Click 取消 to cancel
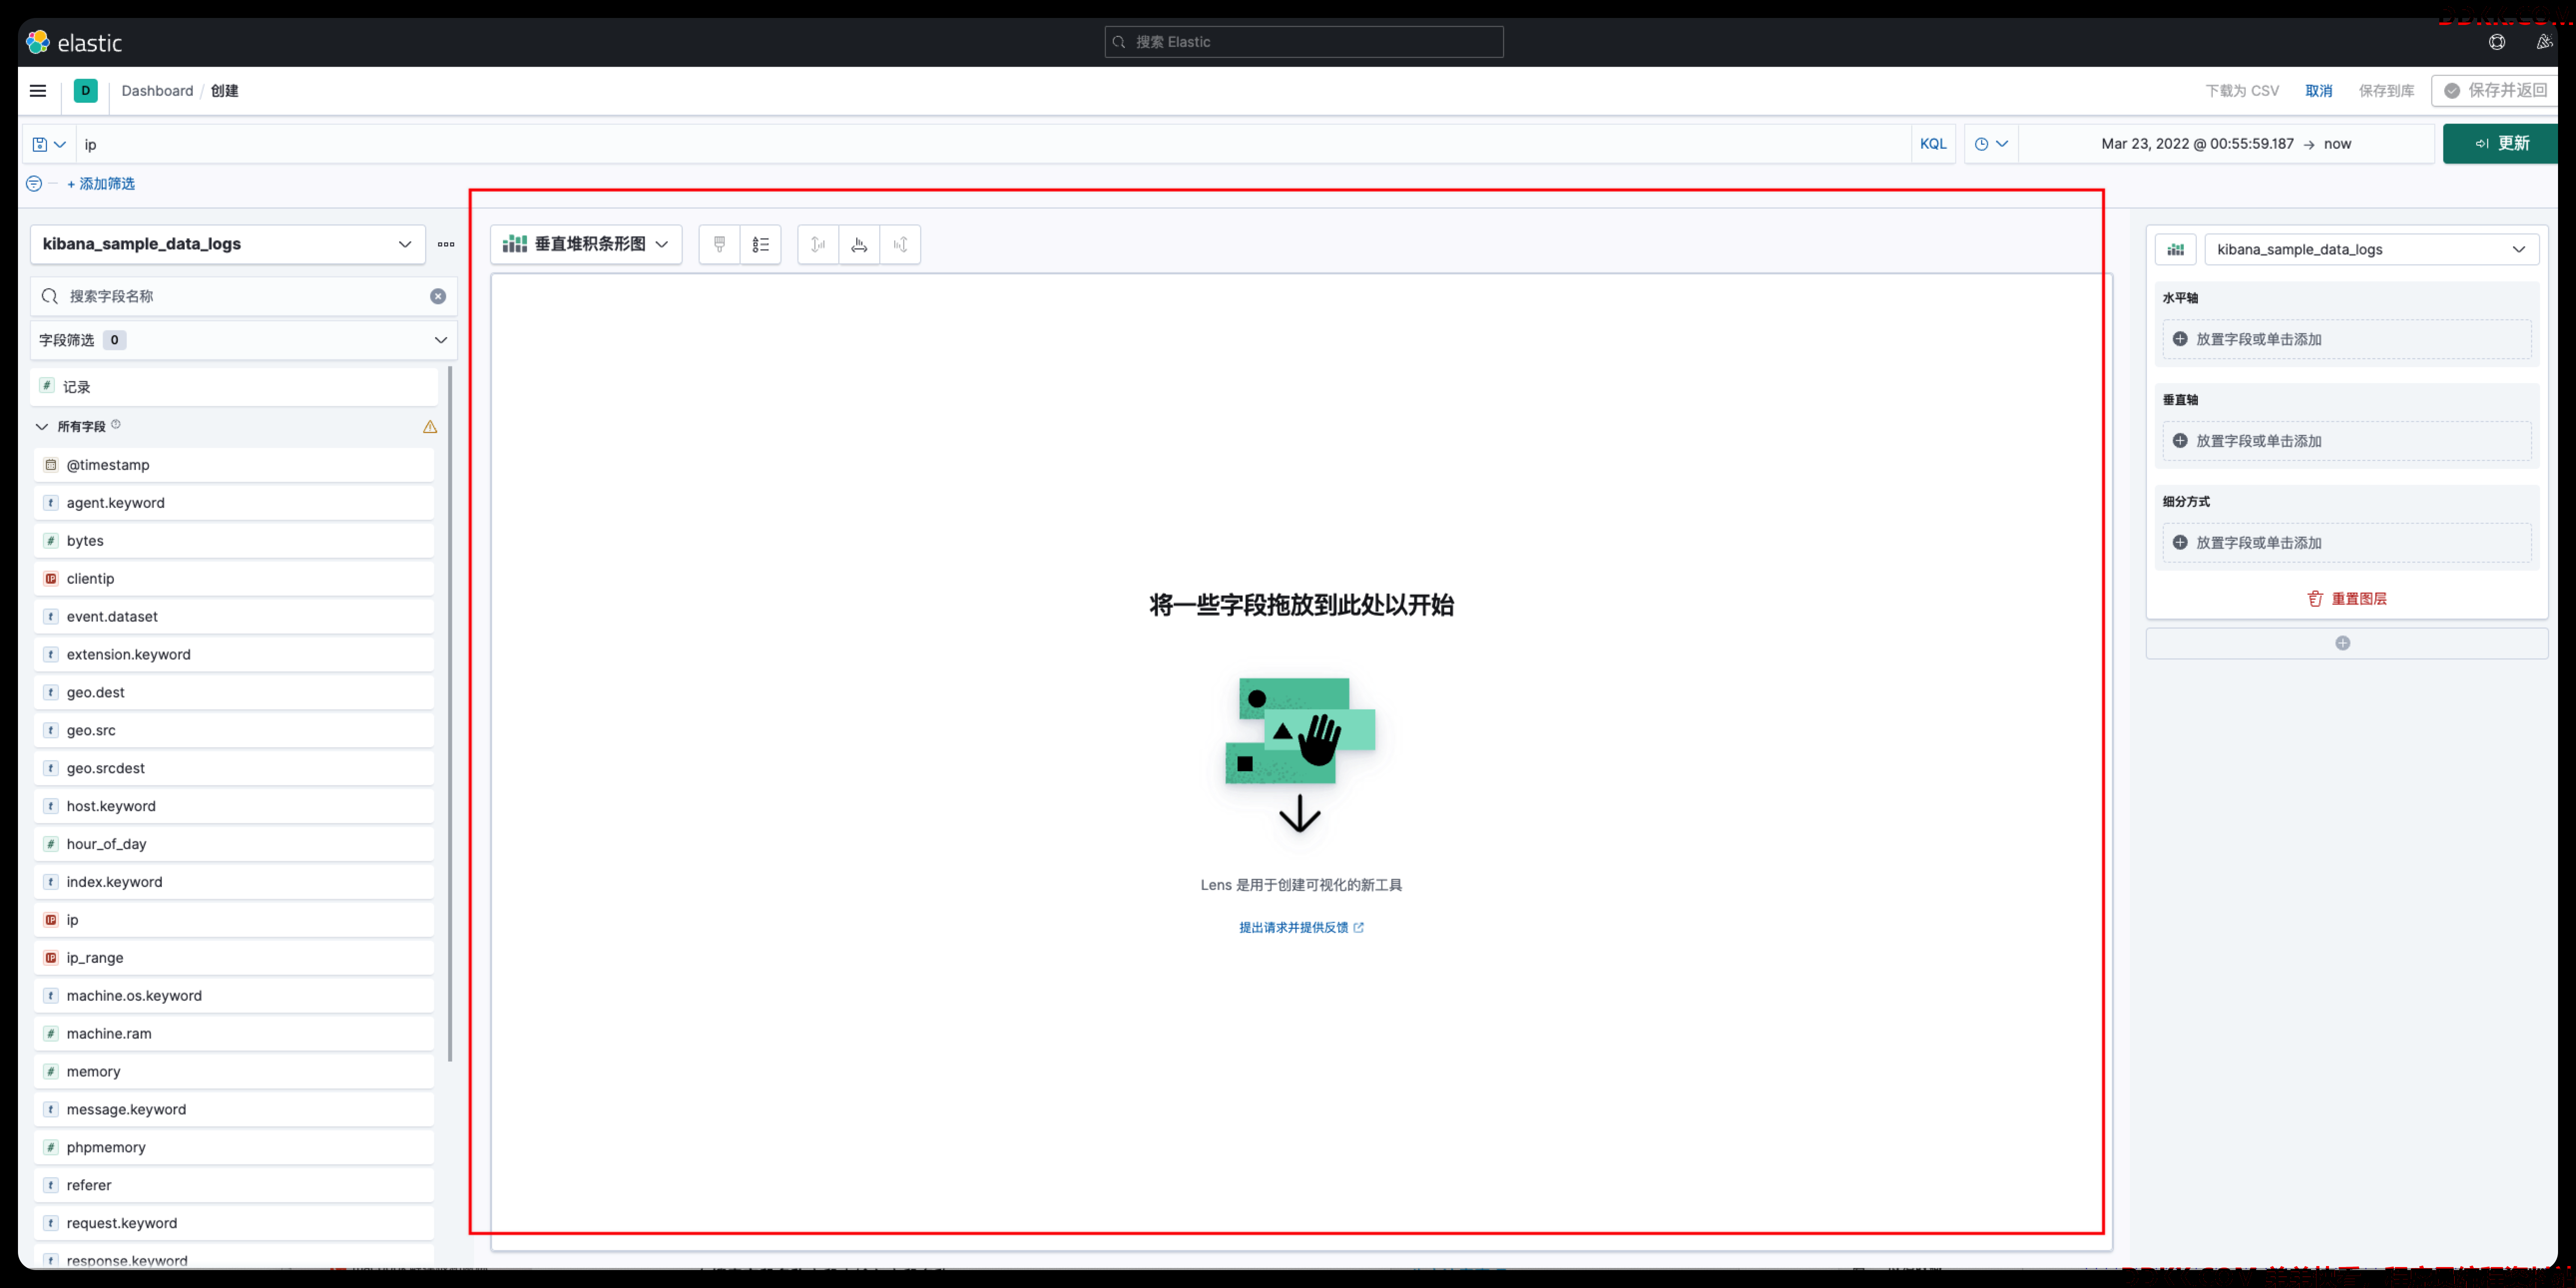This screenshot has width=2576, height=1288. point(2318,91)
